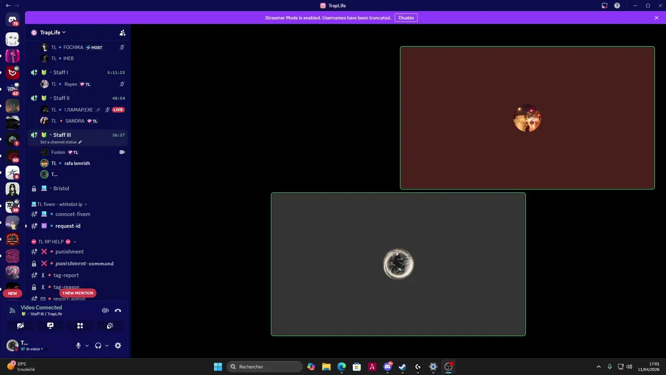Open the soundboard party popper icon
Viewport: 666px width, 375px height.
pyautogui.click(x=110, y=326)
